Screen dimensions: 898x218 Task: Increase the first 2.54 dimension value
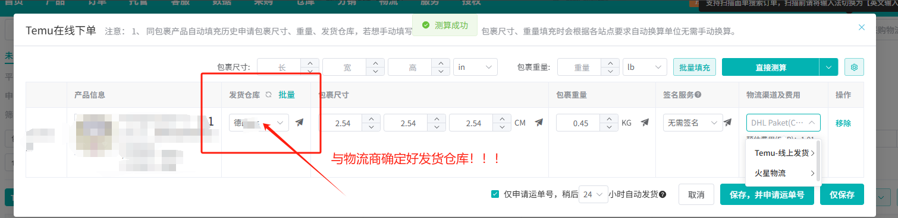point(372,118)
